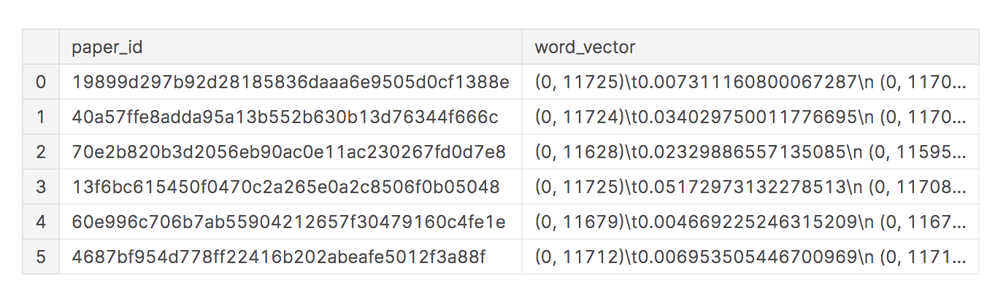Image resolution: width=1006 pixels, height=293 pixels.
Task: Click paper ID starting with 60e996c706
Action: (x=288, y=222)
